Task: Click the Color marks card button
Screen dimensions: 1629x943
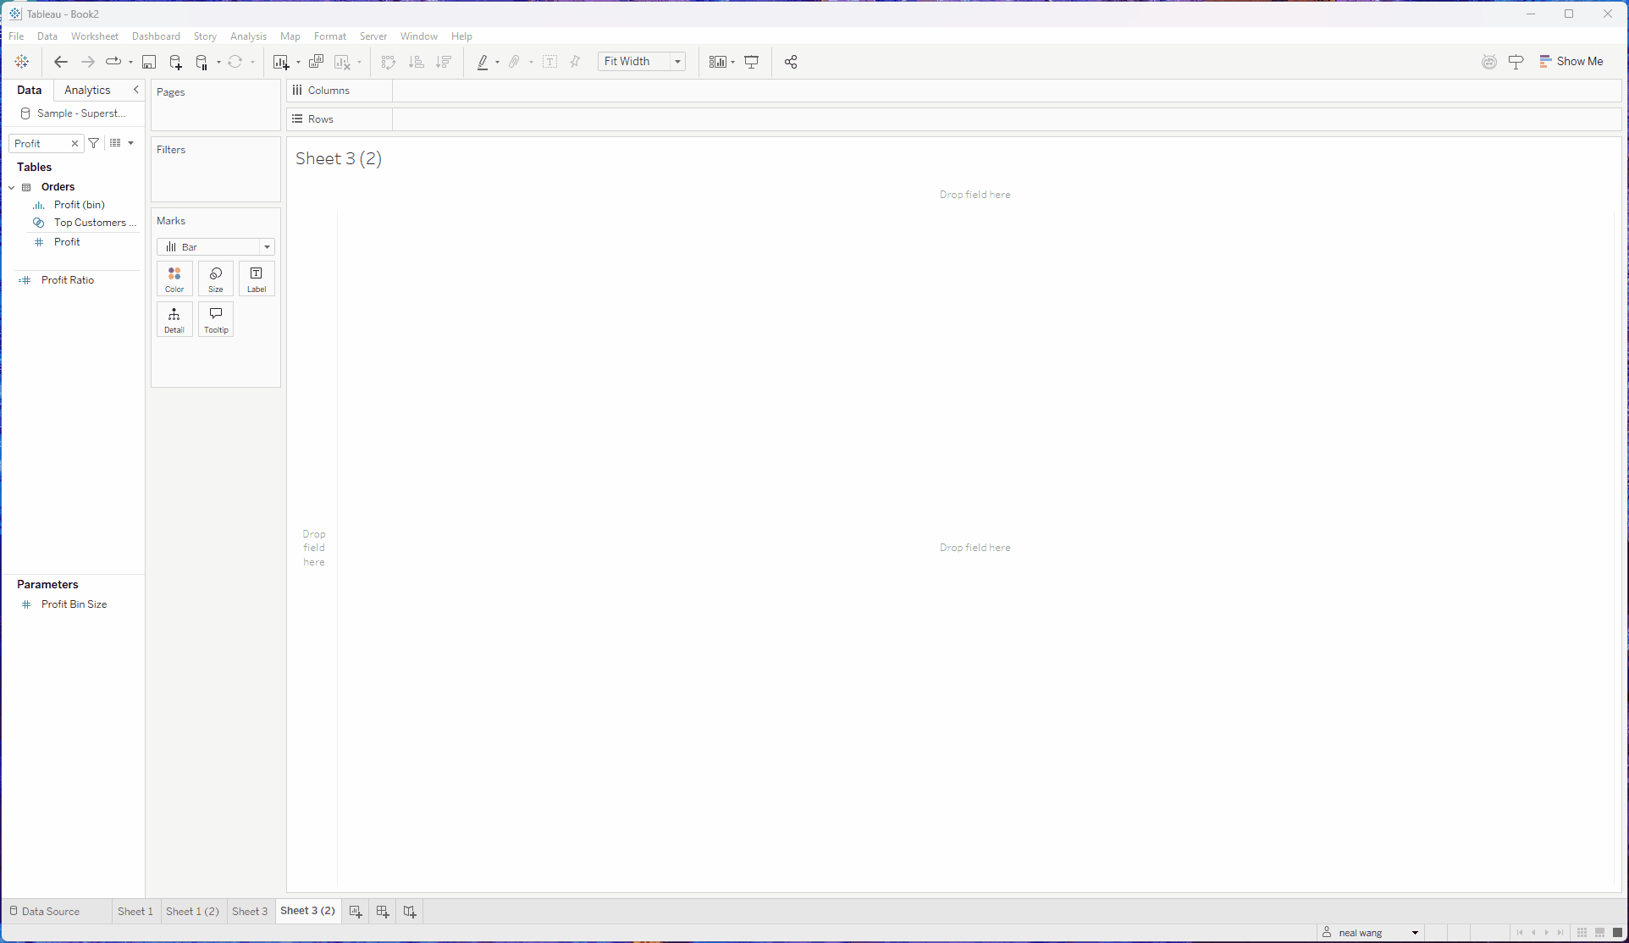Action: pos(174,278)
